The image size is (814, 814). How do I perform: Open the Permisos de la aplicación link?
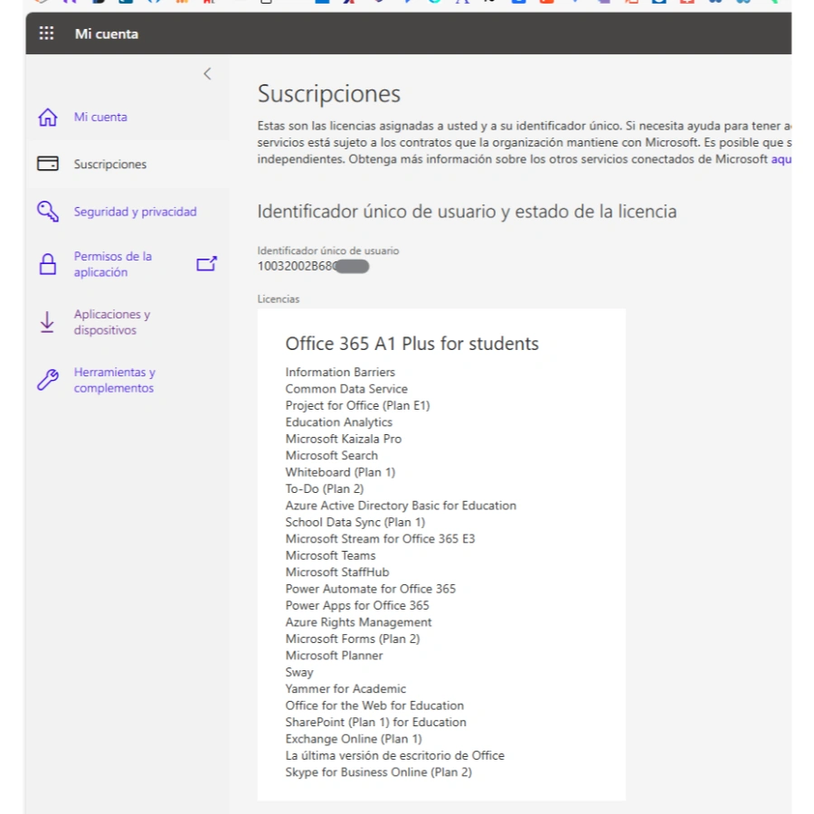113,264
